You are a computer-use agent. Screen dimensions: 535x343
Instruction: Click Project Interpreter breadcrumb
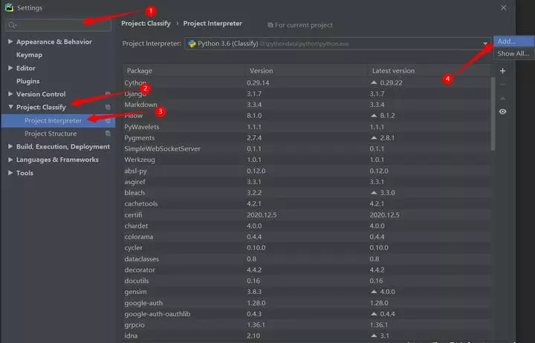tap(213, 24)
